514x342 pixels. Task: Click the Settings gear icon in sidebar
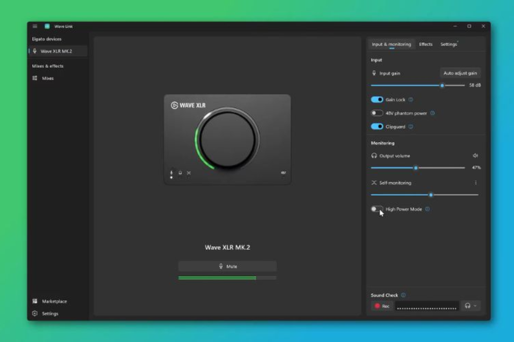35,313
